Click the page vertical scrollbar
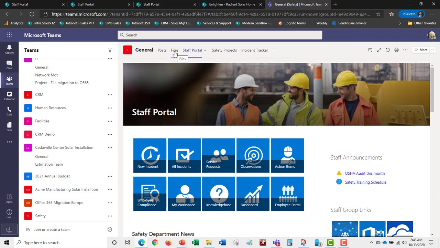Image resolution: width=440 pixels, height=248 pixels. (x=432, y=90)
